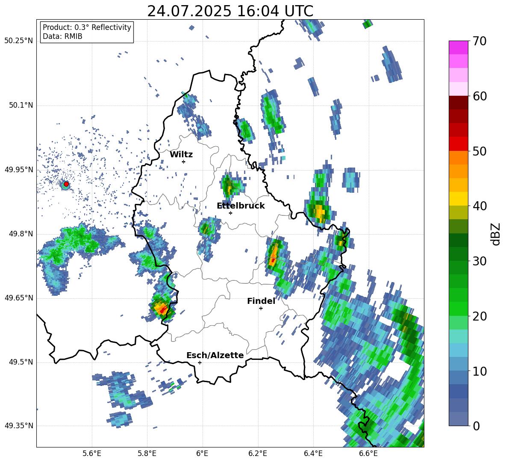Click the 49.95°N latitude label
Screen dimensions: 506x462
[x=19, y=170]
